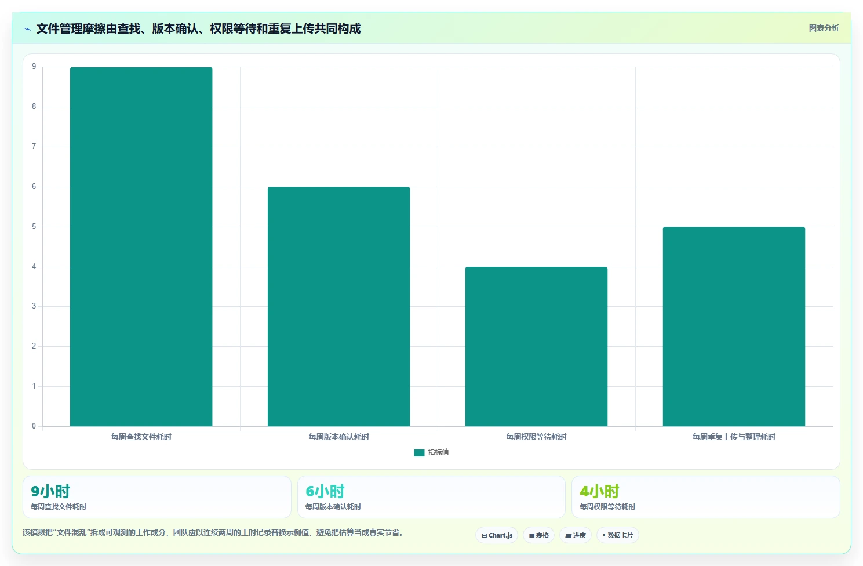Click the y-axis tick label 5
The image size is (863, 566).
pyautogui.click(x=34, y=227)
